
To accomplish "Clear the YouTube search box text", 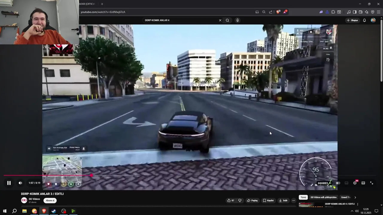I will tap(220, 20).
